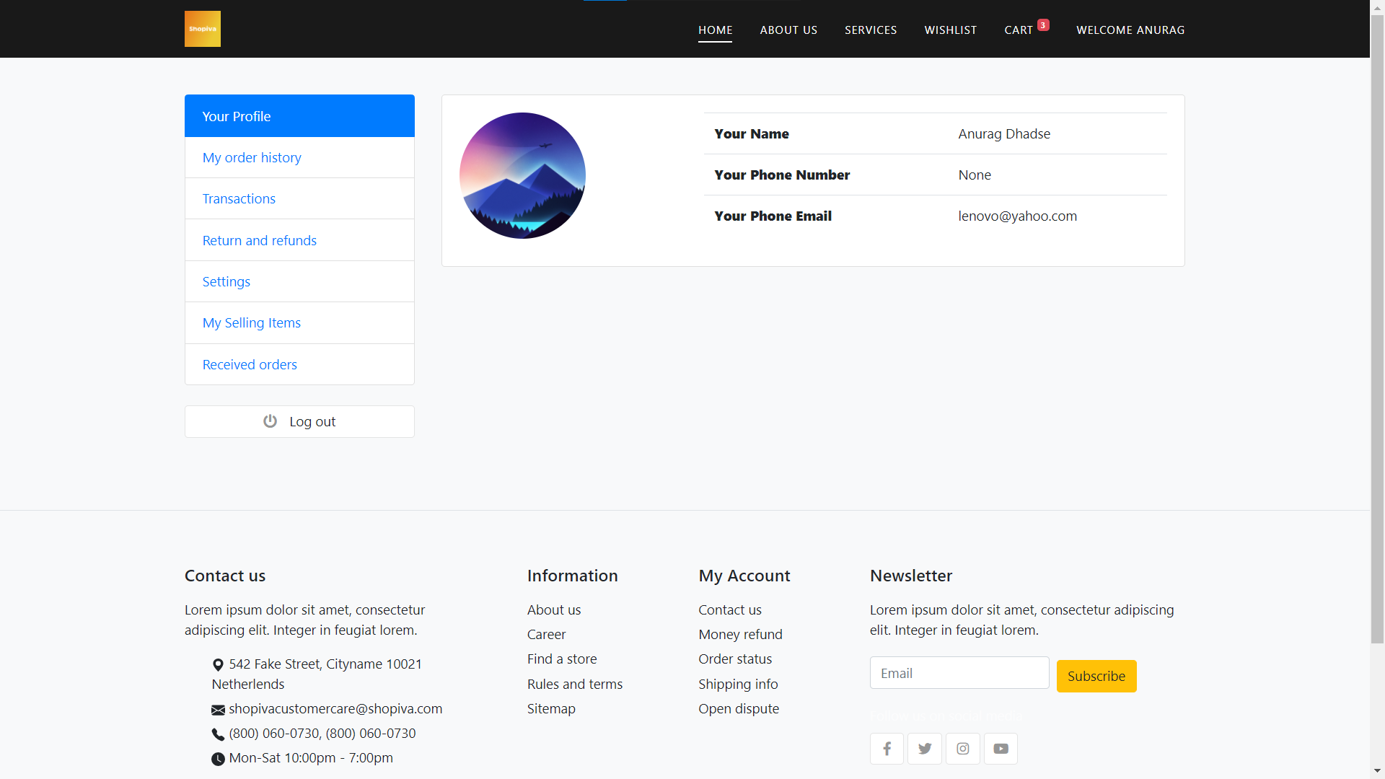The height and width of the screenshot is (779, 1385).
Task: Click the page vertical scrollbar
Action: pos(1377,325)
